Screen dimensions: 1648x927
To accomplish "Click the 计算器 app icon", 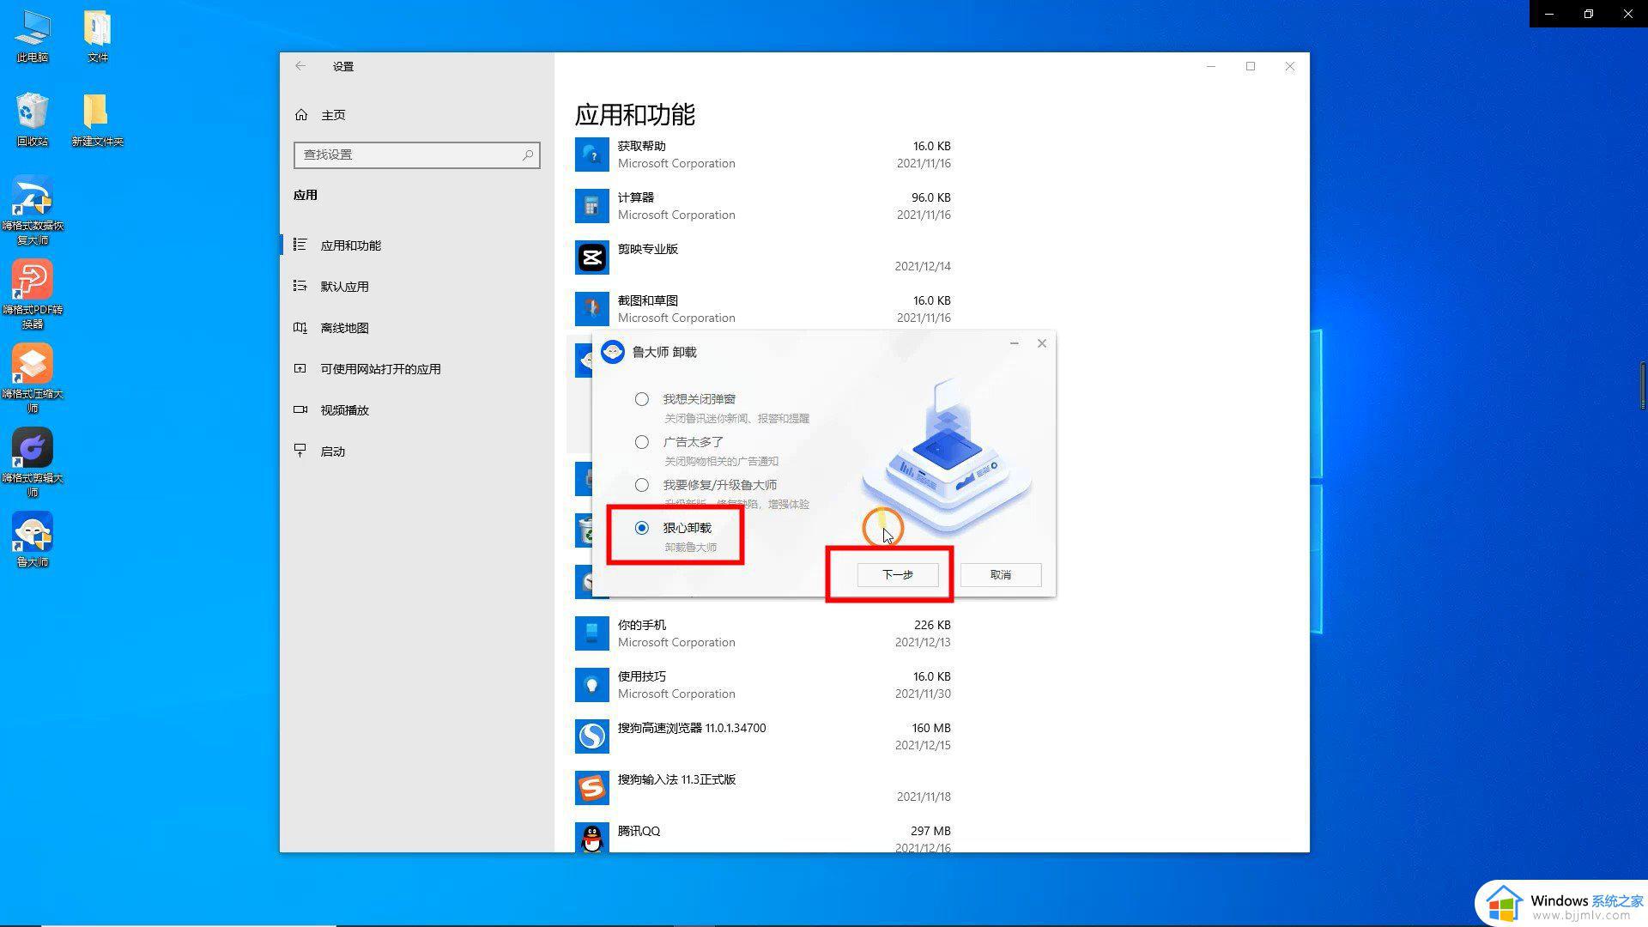I will click(592, 206).
